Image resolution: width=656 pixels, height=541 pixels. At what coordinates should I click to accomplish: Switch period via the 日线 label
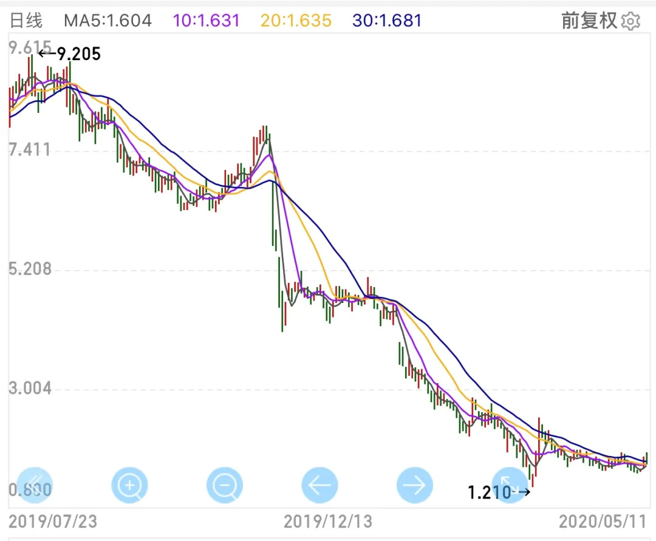pyautogui.click(x=27, y=21)
